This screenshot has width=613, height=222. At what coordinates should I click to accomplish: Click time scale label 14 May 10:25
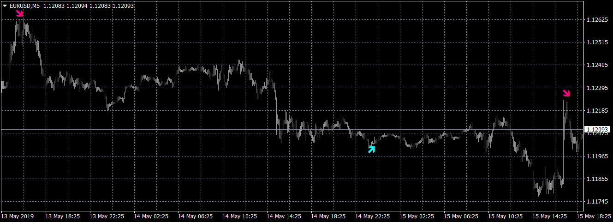pyautogui.click(x=240, y=216)
